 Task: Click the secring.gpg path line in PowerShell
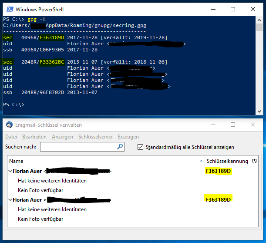pos(74,25)
